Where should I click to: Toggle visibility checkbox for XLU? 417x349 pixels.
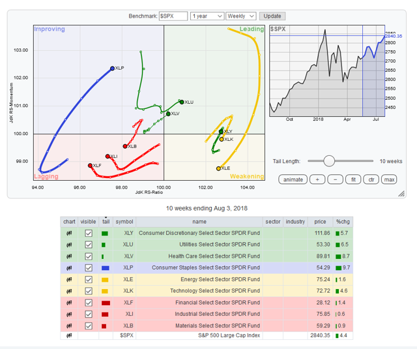point(89,245)
